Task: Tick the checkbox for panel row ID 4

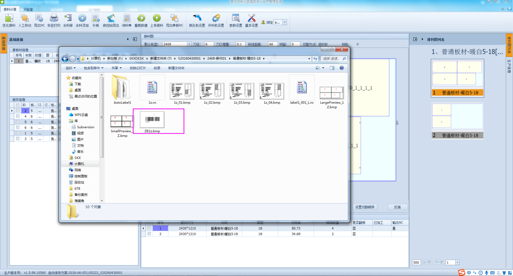Action: pyautogui.click(x=18, y=116)
